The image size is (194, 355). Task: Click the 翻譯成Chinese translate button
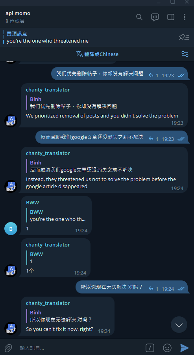pos(97,54)
